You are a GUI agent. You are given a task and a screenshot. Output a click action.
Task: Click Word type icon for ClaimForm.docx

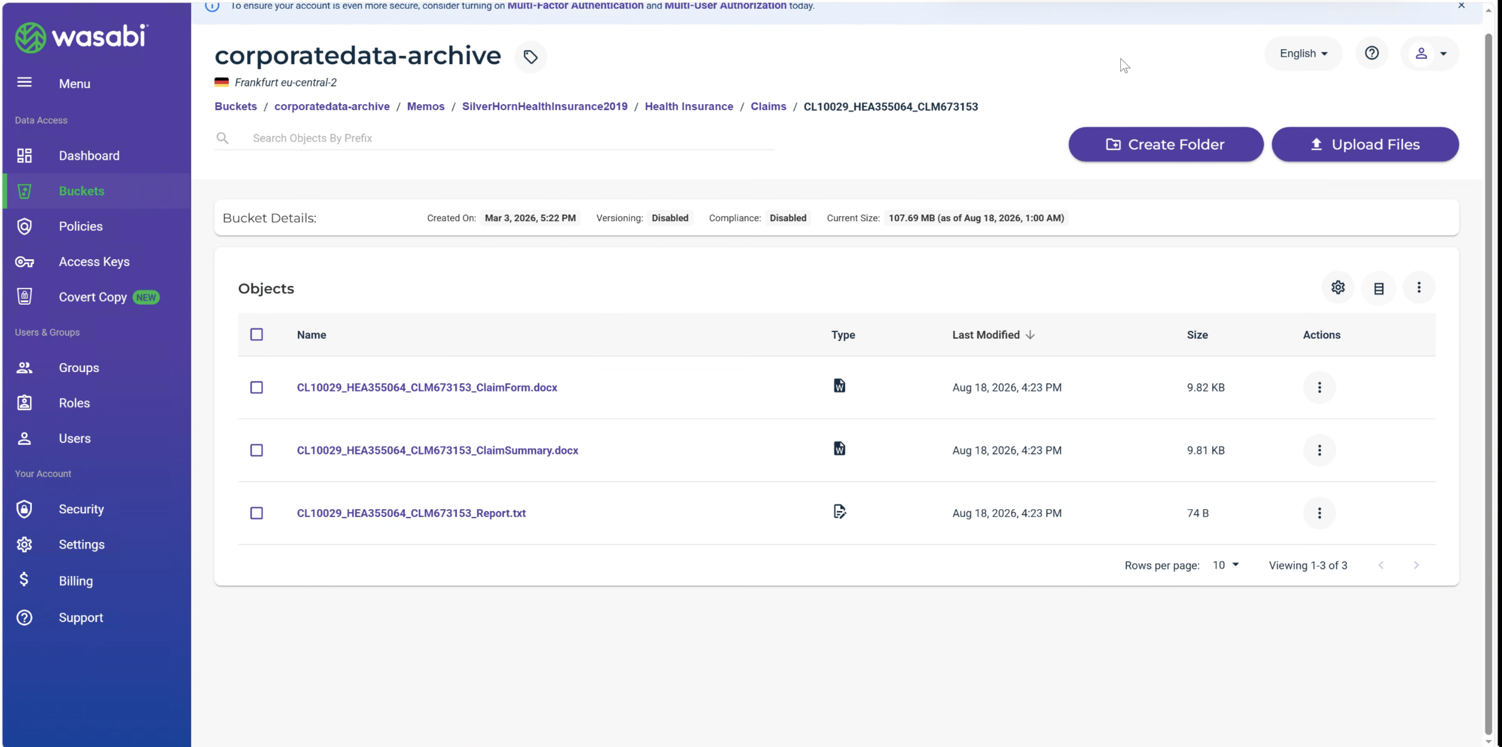(839, 386)
